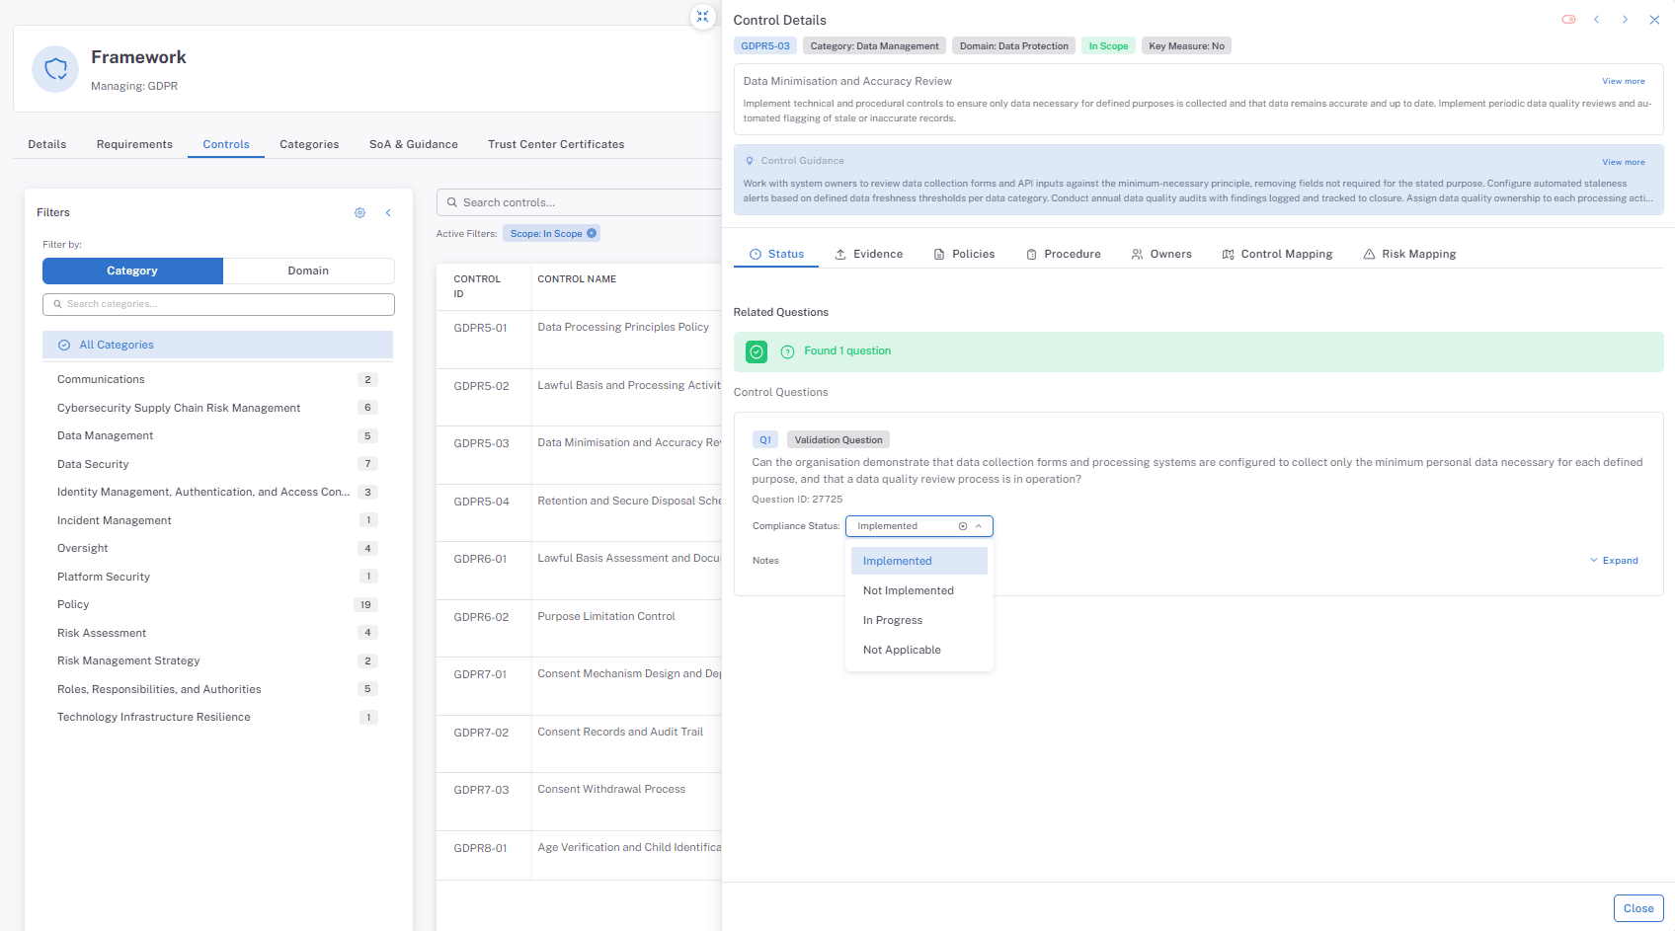Go to previous control using left chevron
Screen dimensions: 1675x931
(x=1596, y=20)
